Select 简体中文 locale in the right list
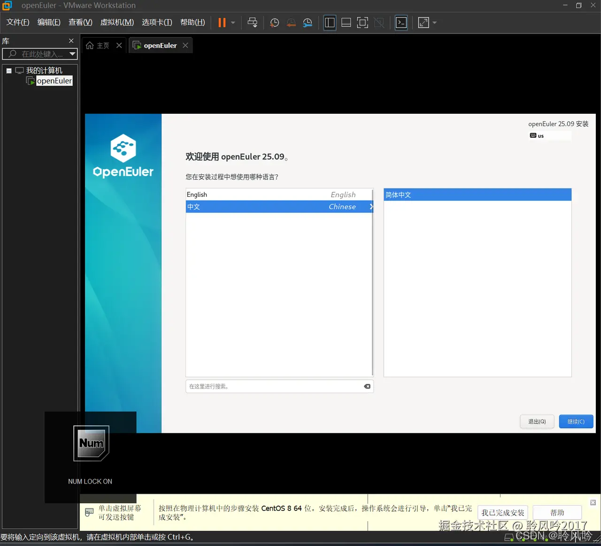 click(x=478, y=195)
